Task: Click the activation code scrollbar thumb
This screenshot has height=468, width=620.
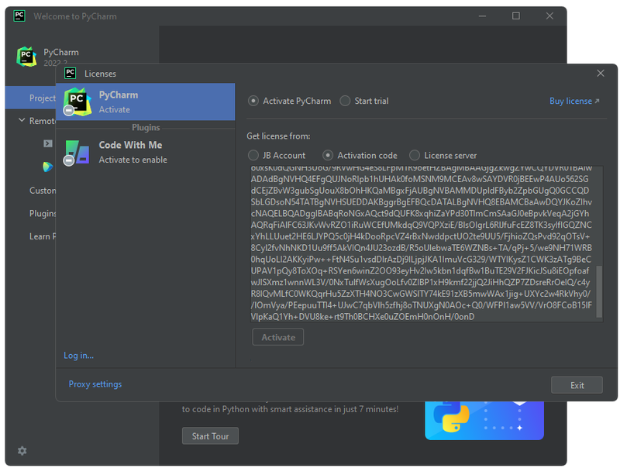Action: (599, 291)
